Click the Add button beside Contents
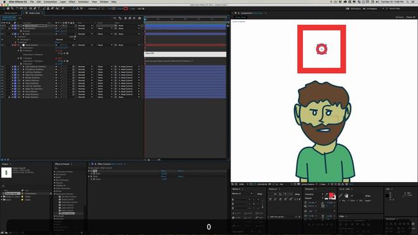 tap(72, 37)
